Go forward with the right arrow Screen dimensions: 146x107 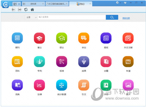click(20, 9)
